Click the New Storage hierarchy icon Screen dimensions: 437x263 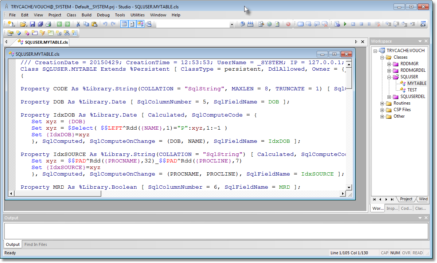(x=67, y=33)
